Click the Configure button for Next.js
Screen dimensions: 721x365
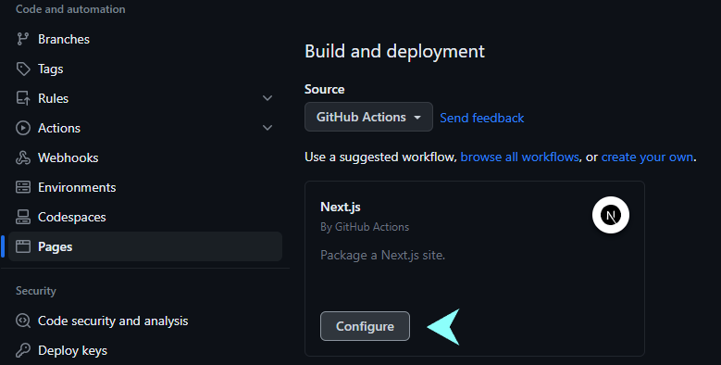(x=365, y=326)
